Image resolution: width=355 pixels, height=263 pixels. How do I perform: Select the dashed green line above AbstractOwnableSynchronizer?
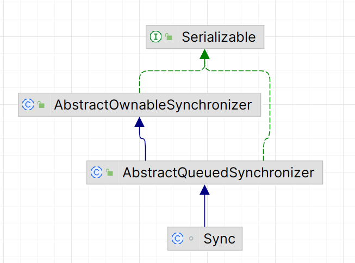140,82
